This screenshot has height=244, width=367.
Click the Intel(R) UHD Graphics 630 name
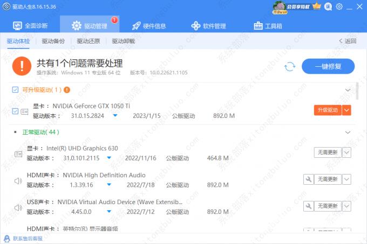[82, 149]
